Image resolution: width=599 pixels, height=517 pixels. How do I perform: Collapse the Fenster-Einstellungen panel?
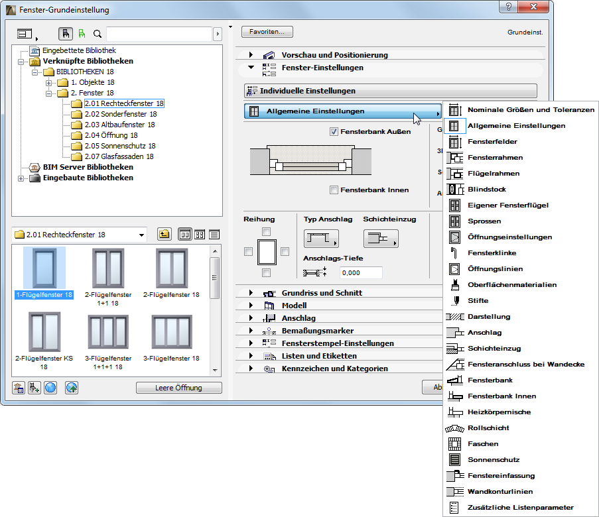click(251, 68)
